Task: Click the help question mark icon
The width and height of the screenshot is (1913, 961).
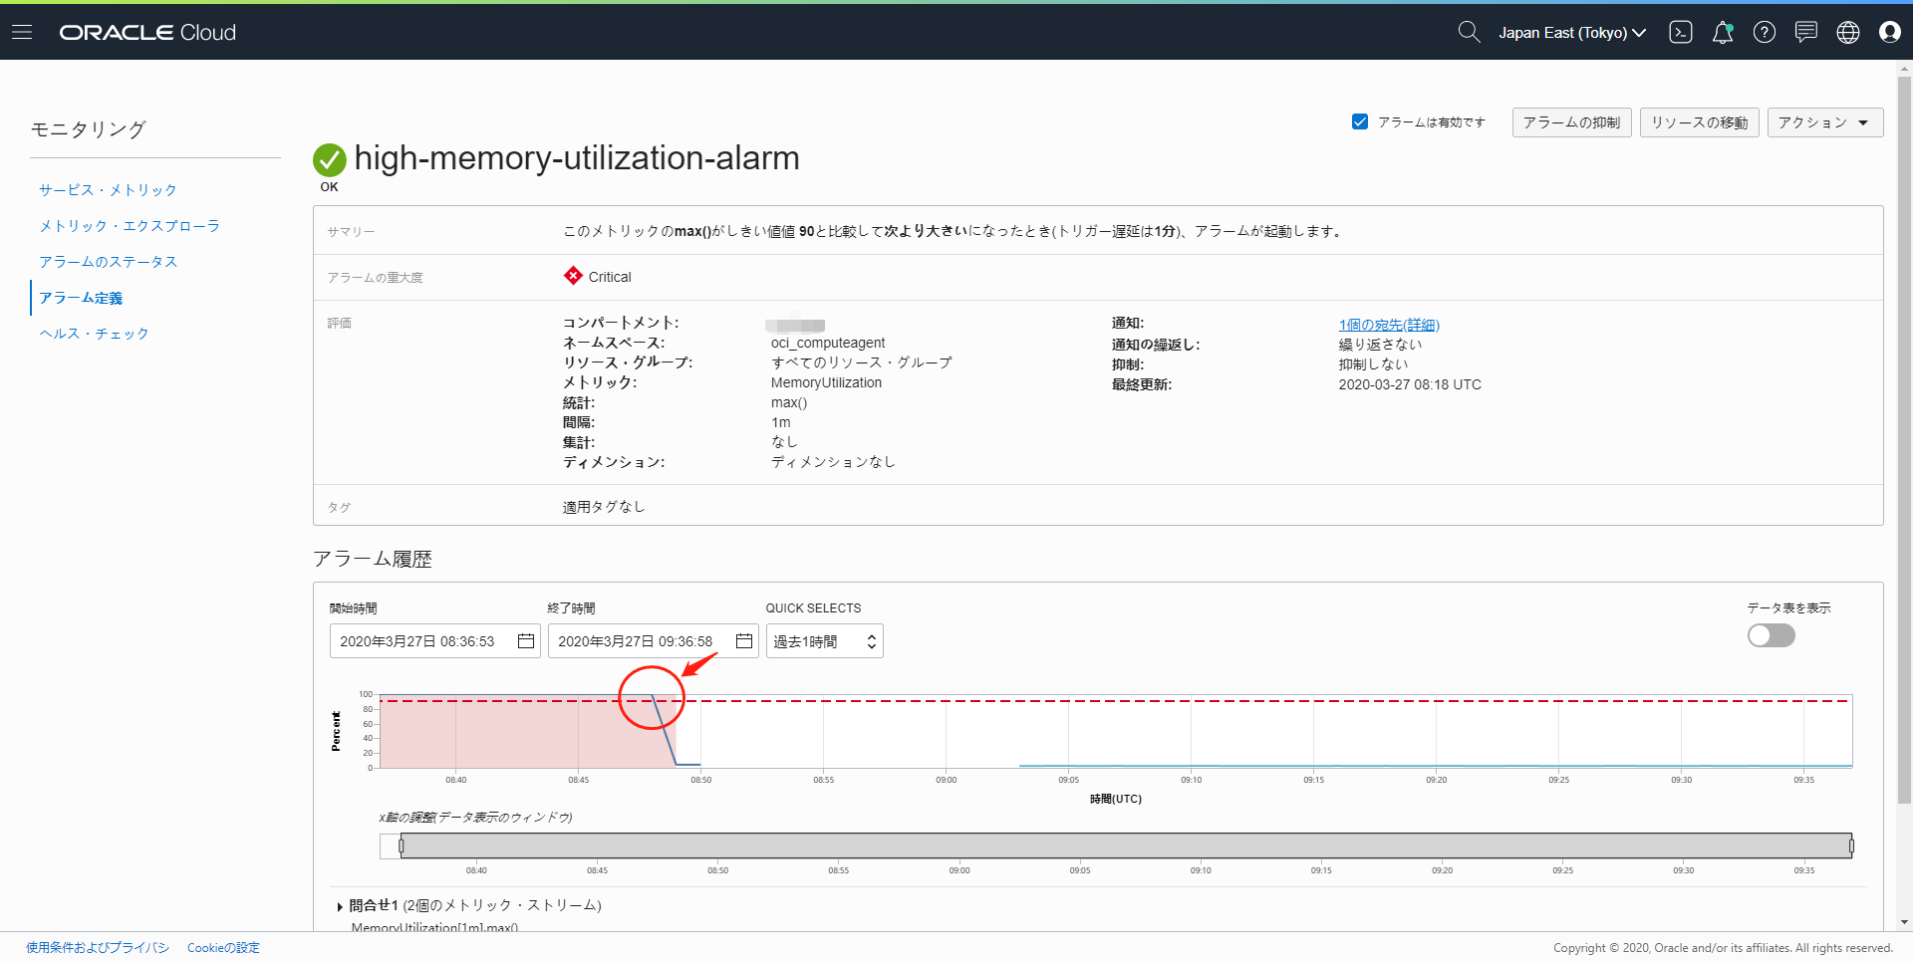Action: (1765, 32)
